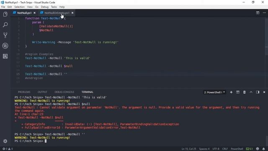
Task: Open the Debug menu
Action: coord(45,7)
